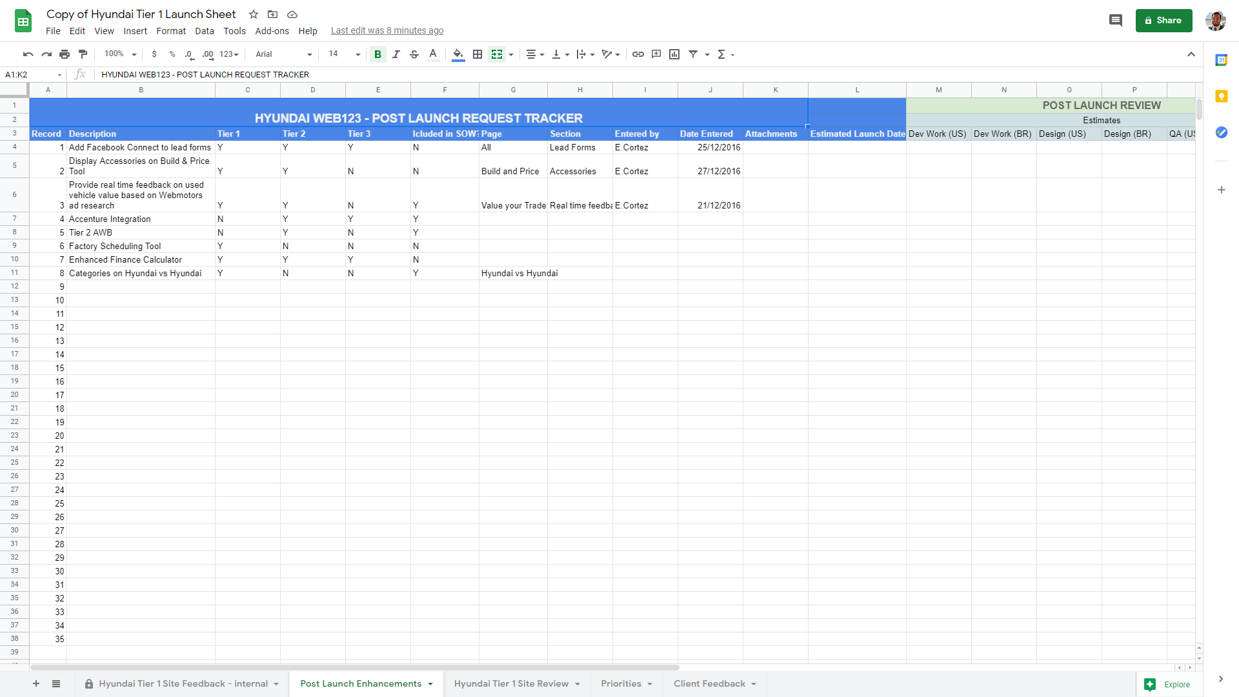This screenshot has width=1239, height=697.
Task: Open the Edit menu
Action: point(77,31)
